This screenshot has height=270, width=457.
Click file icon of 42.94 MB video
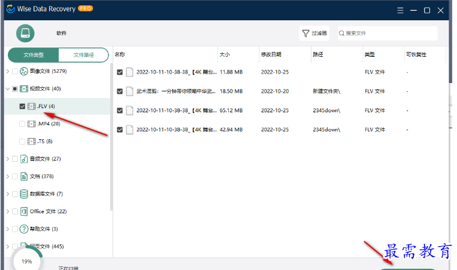130,130
